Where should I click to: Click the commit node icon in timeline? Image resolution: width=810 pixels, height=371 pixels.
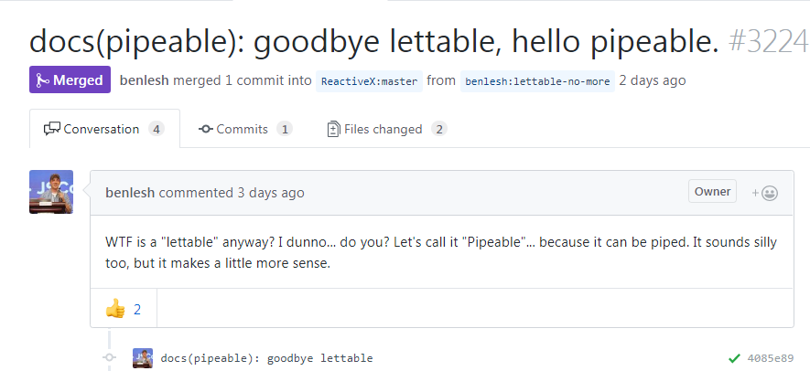click(x=109, y=357)
